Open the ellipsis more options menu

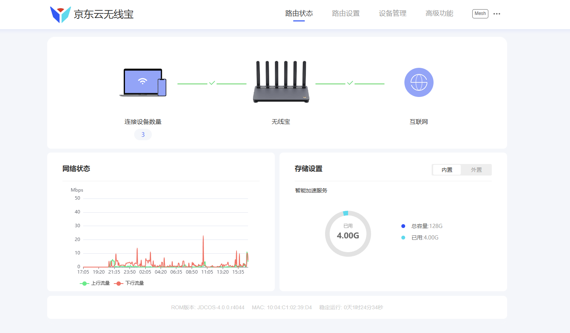point(497,14)
